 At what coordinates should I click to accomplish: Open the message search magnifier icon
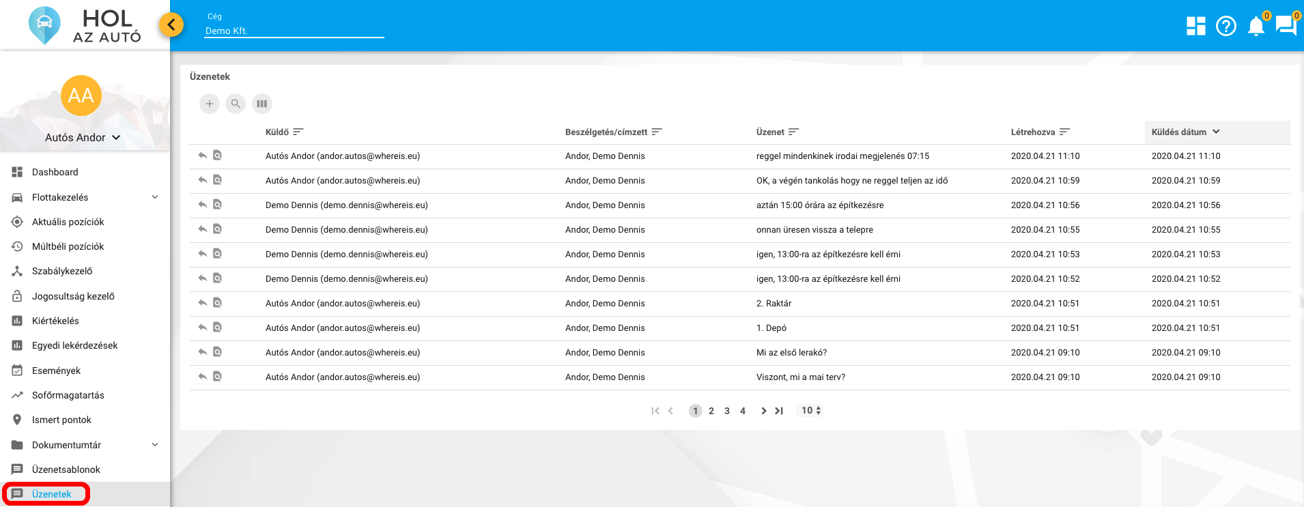tap(236, 104)
